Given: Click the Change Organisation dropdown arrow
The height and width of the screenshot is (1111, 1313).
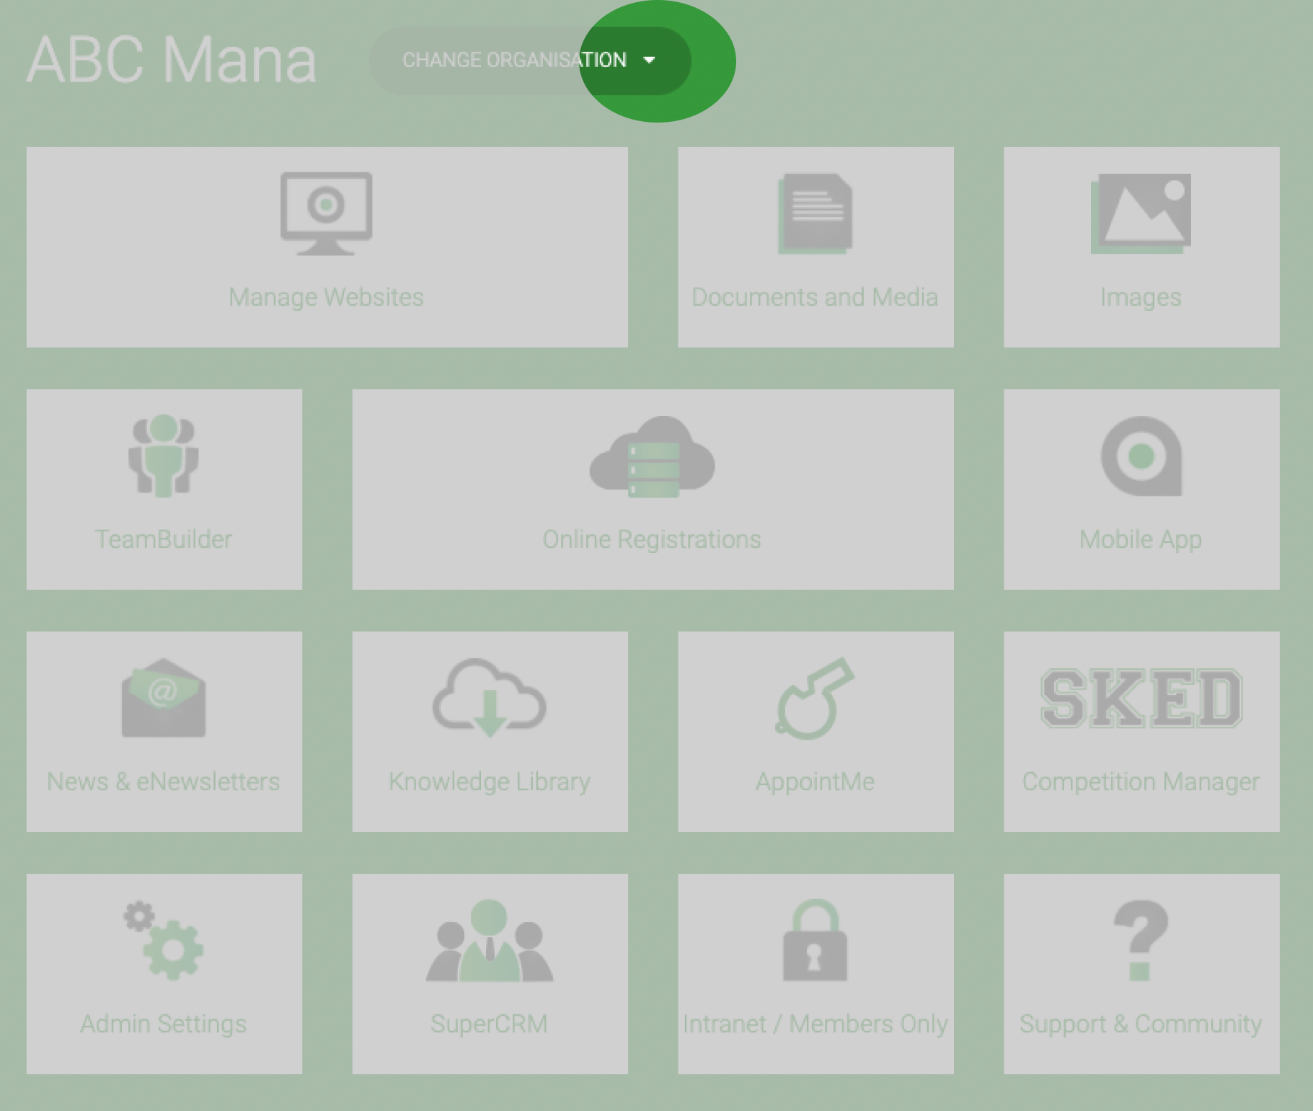Looking at the screenshot, I should pyautogui.click(x=649, y=61).
